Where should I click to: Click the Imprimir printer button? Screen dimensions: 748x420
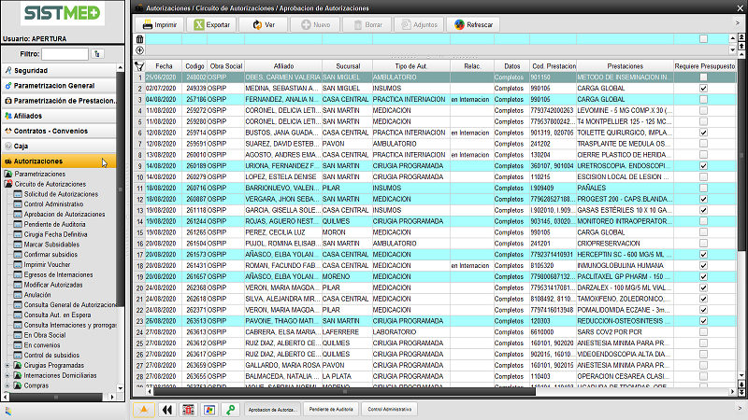click(160, 25)
